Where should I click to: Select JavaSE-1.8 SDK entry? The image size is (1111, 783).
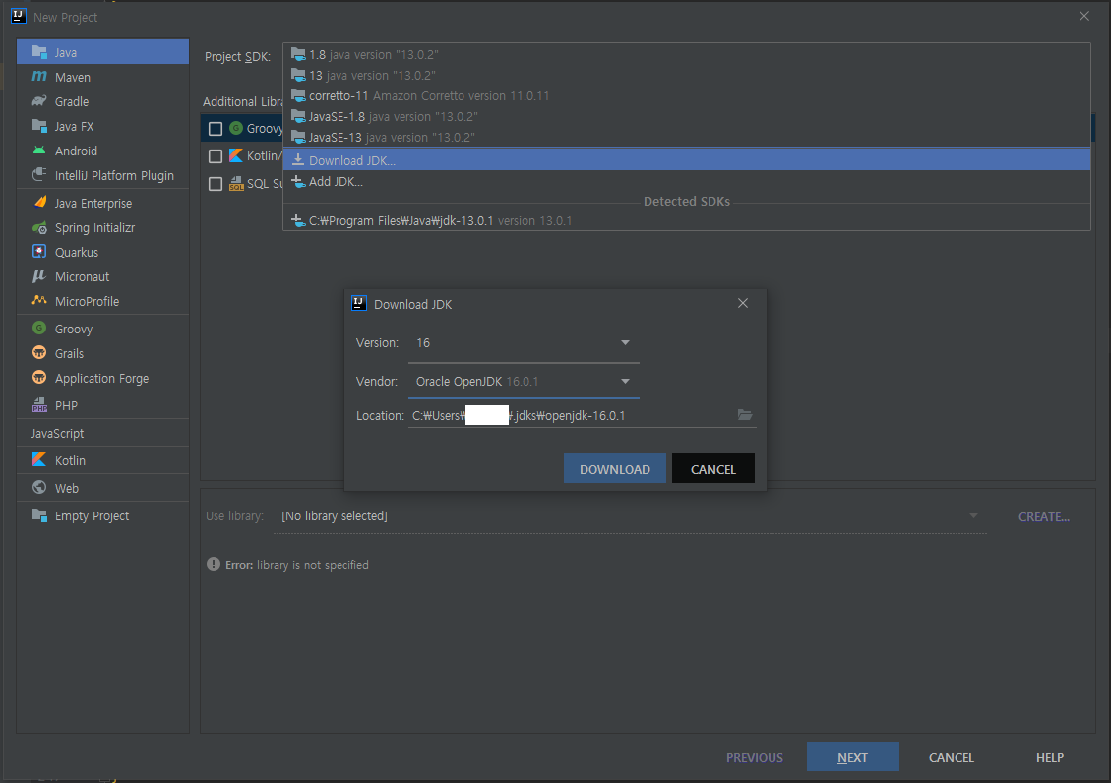pos(686,116)
